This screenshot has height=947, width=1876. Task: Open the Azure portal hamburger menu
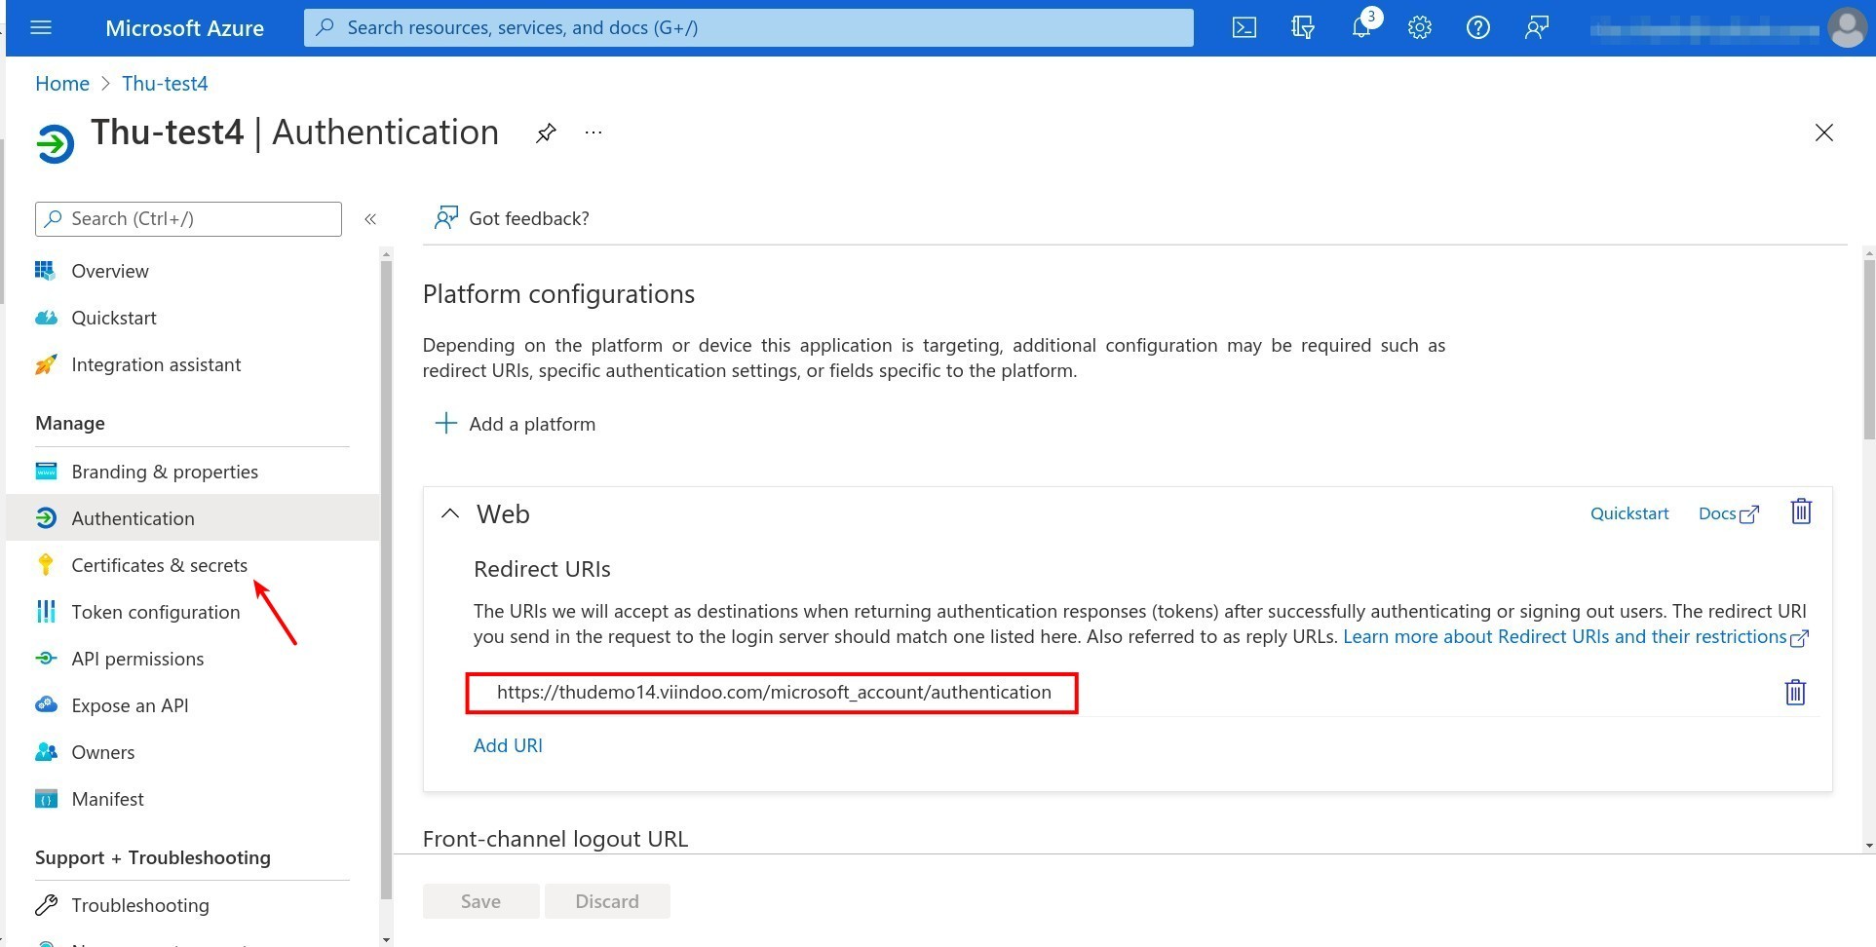41,27
